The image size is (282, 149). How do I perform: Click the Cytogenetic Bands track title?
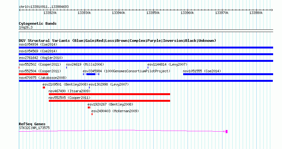point(38,23)
